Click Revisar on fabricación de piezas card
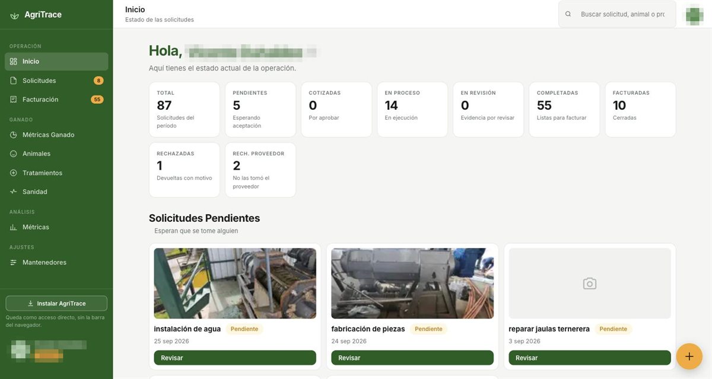Viewport: 712px width, 379px height. pyautogui.click(x=412, y=358)
